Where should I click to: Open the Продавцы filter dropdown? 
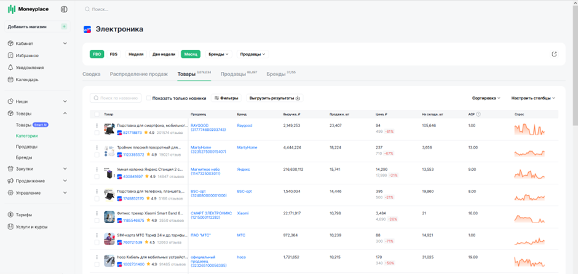coord(253,54)
